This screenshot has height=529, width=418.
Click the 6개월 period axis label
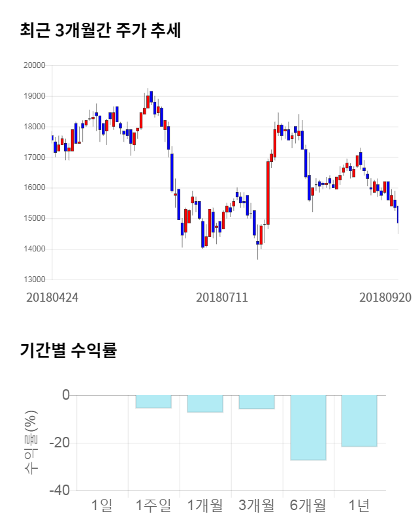[x=308, y=505]
